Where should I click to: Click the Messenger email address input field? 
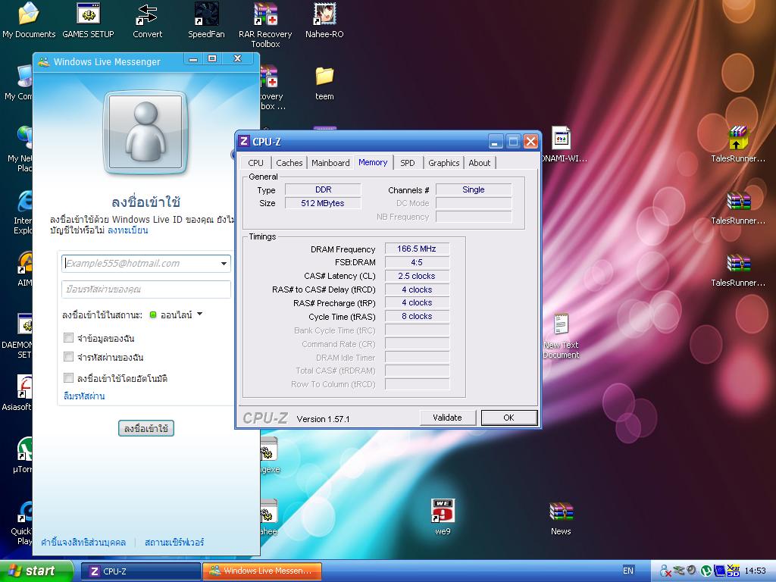(x=146, y=263)
